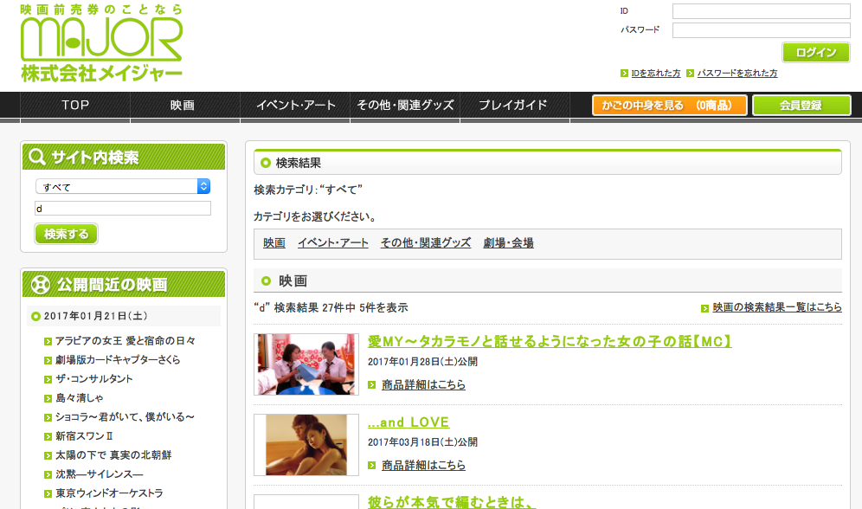Click circle icon beside 映画 section heading
The width and height of the screenshot is (862, 509).
pos(266,280)
